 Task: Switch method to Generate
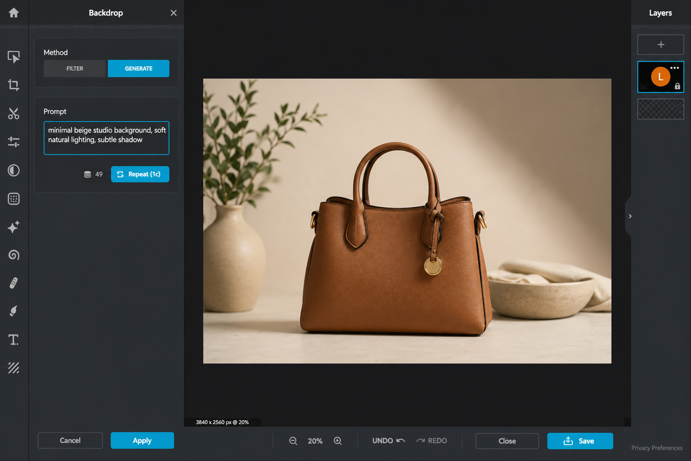[139, 68]
